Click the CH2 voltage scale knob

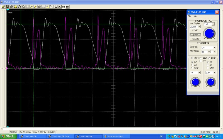[211, 82]
